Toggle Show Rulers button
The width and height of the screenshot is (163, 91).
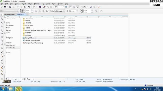[70, 7]
